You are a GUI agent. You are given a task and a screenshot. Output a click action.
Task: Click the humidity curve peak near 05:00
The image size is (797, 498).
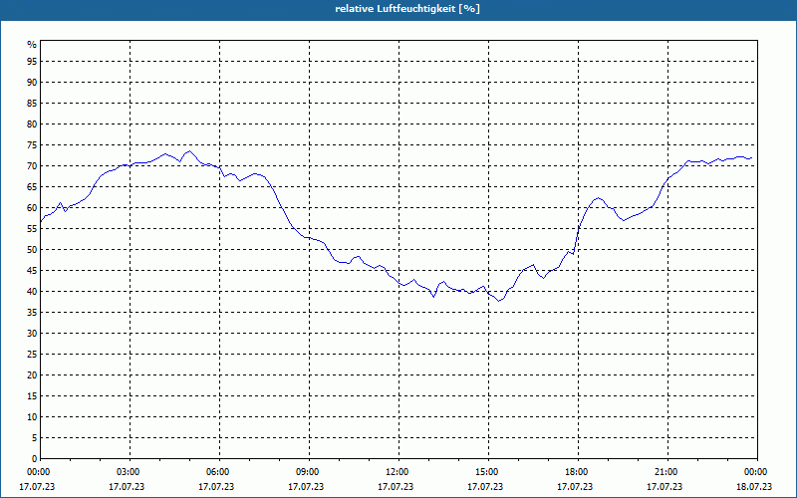pos(189,151)
